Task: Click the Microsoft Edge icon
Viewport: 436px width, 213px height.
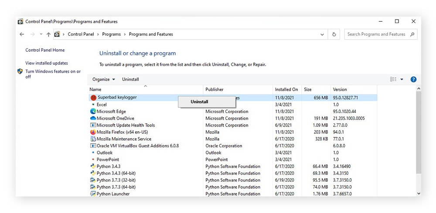Action: pyautogui.click(x=93, y=111)
